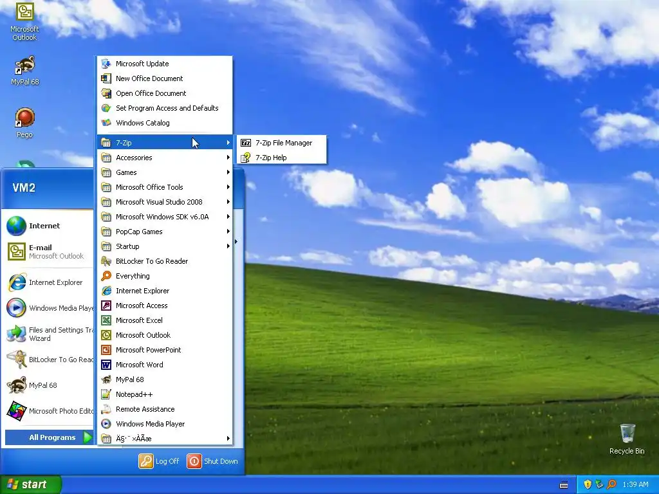Viewport: 659px width, 494px height.
Task: Open MyPal 68 from the recent programs list
Action: coord(49,385)
